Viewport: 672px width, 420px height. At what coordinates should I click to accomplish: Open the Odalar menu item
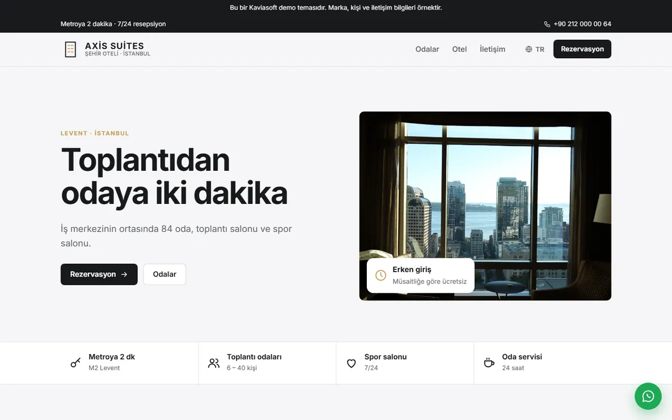[x=427, y=49]
